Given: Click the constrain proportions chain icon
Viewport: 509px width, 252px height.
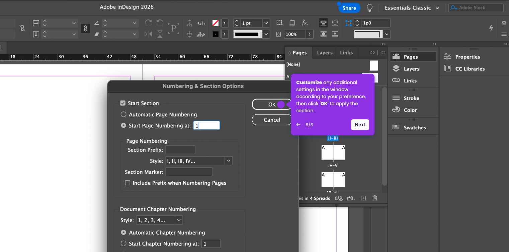Looking at the screenshot, I should click(85, 28).
